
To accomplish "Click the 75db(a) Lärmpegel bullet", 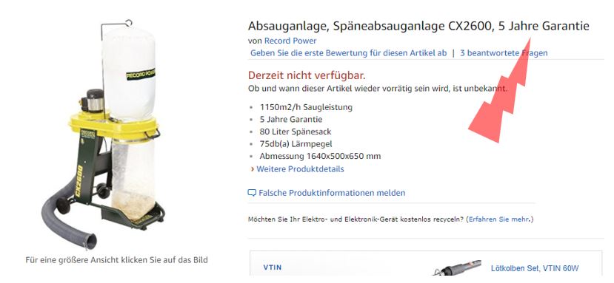I will 296,144.
